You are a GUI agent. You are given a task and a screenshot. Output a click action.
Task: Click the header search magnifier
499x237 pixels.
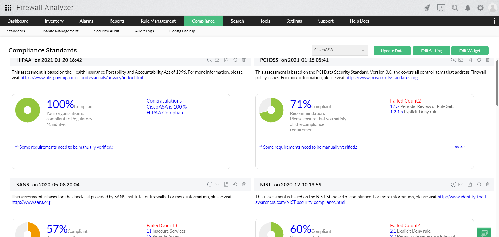pos(455,8)
